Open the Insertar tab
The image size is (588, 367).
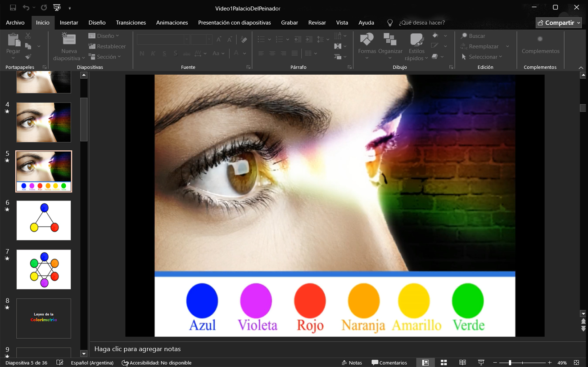tap(69, 22)
